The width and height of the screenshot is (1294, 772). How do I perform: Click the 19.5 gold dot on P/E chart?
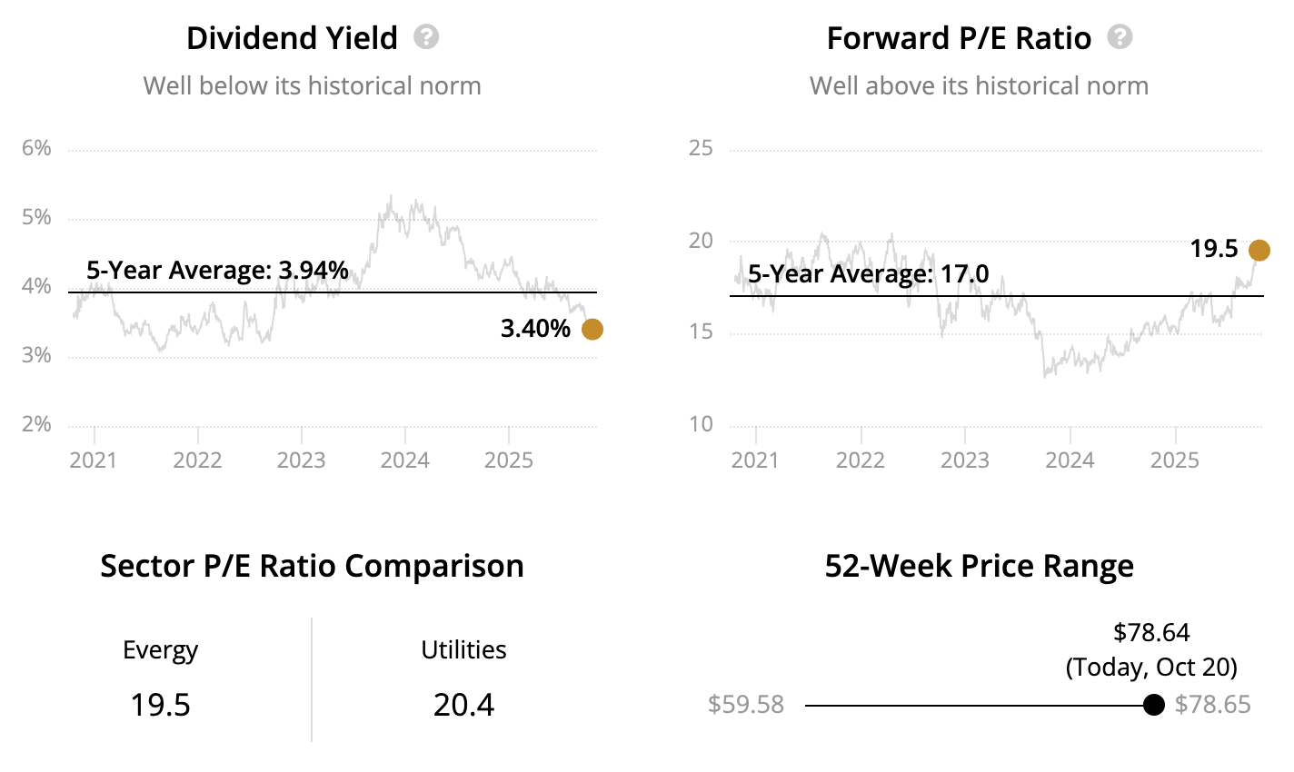(x=1259, y=250)
